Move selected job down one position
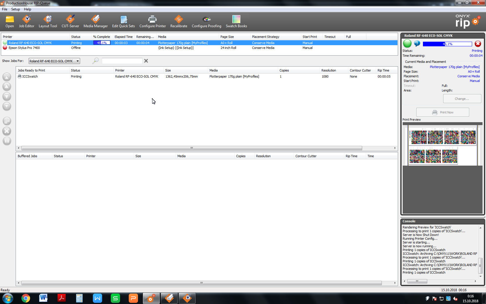This screenshot has width=486, height=304. [7, 96]
